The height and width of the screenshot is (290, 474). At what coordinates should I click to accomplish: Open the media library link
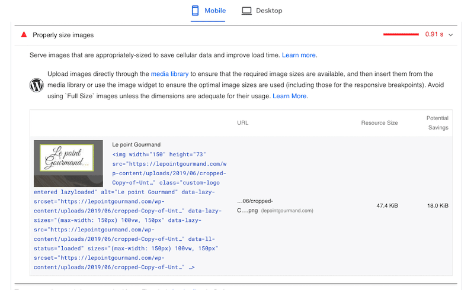point(169,74)
